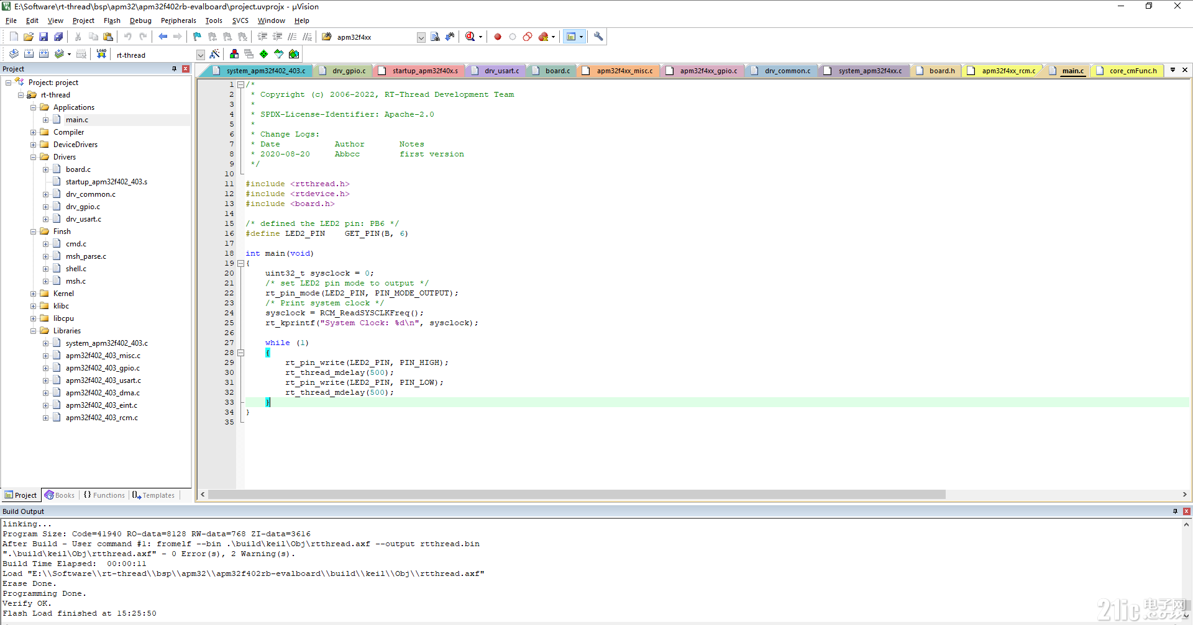The height and width of the screenshot is (625, 1193).
Task: Click the Find in Files icon
Action: 327,37
